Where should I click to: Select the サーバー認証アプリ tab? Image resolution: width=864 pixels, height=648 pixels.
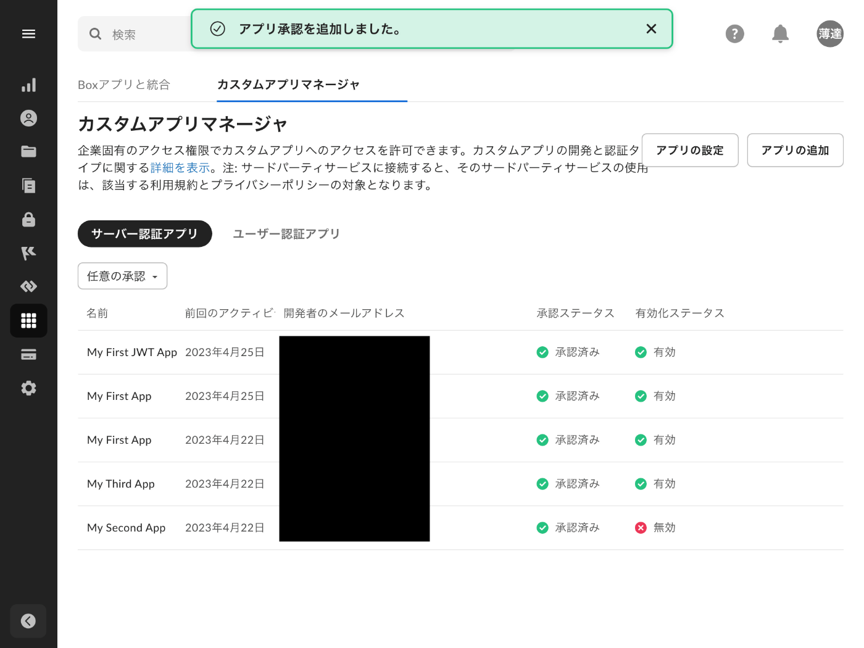coord(145,234)
